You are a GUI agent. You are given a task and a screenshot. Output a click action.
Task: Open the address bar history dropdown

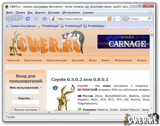(119, 19)
